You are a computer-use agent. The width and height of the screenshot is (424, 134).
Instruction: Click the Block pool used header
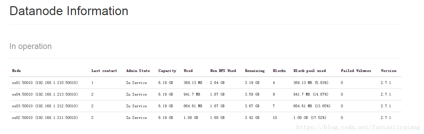pos(309,71)
